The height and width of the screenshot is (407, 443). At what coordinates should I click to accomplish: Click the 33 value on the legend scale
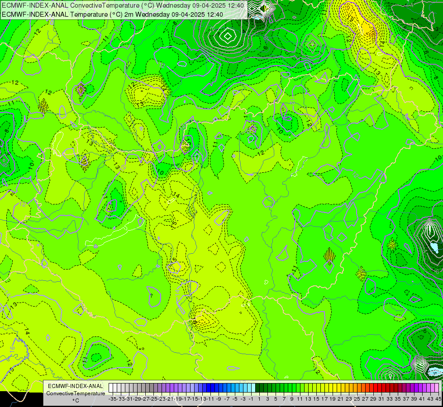pyautogui.click(x=390, y=399)
